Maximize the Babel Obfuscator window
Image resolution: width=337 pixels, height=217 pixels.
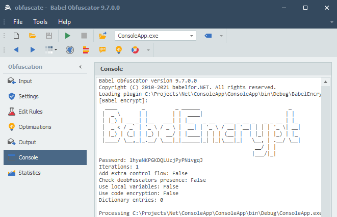tap(305, 8)
